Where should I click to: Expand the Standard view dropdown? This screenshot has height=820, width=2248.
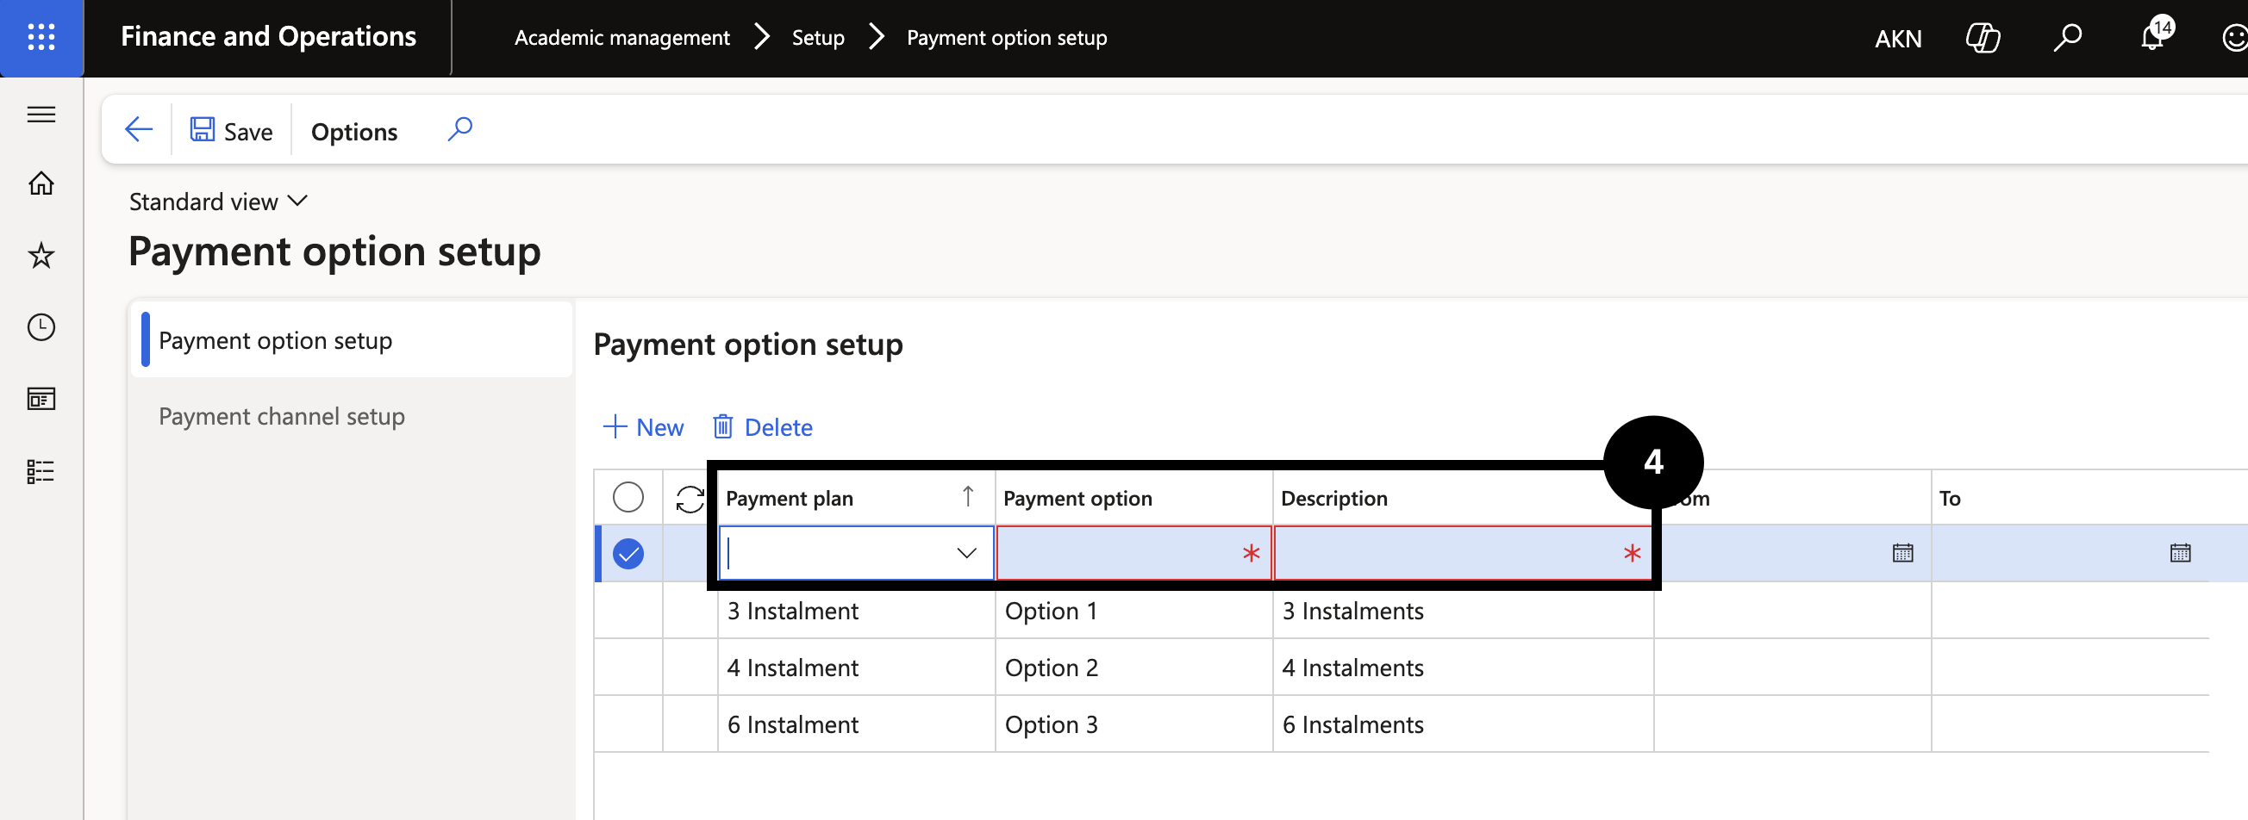coord(218,202)
